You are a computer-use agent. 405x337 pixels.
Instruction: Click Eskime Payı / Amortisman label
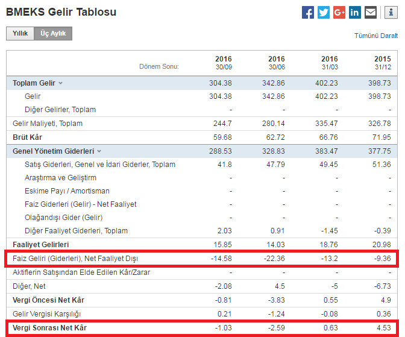tap(67, 191)
